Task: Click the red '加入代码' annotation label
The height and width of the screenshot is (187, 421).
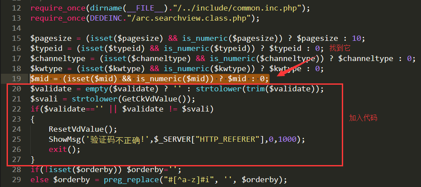Action: tap(363, 118)
